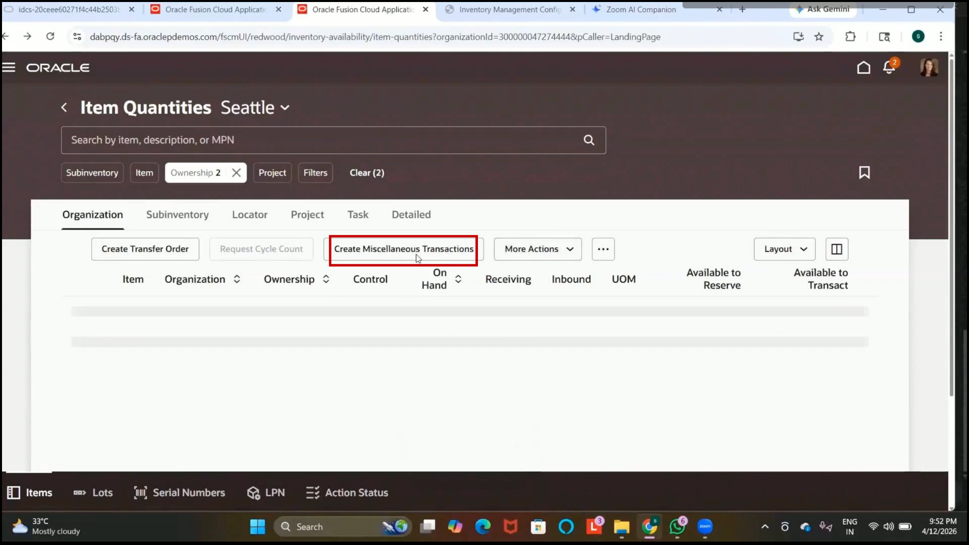Remove the Ownership 2 filter chip
The image size is (969, 545).
click(x=236, y=173)
